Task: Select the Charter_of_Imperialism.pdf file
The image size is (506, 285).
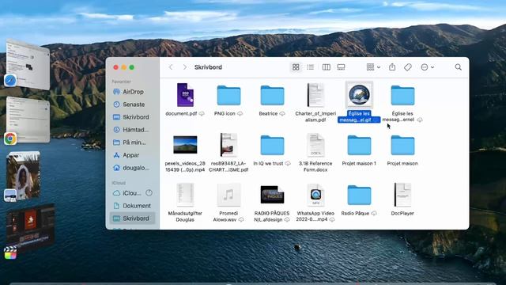Action: pyautogui.click(x=315, y=95)
